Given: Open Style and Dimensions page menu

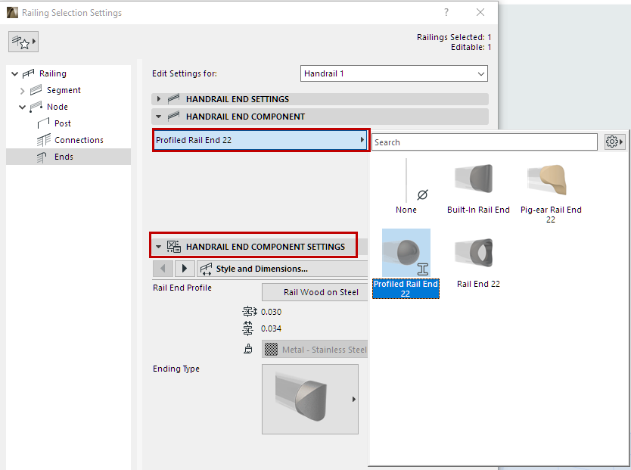Looking at the screenshot, I should pyautogui.click(x=282, y=269).
